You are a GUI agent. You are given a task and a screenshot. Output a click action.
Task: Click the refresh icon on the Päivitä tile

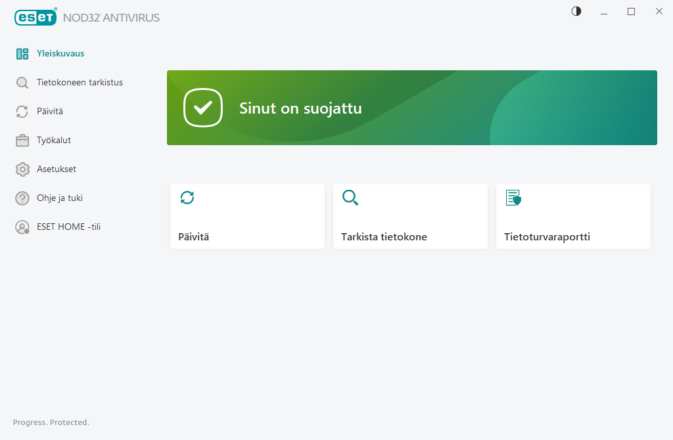click(187, 198)
